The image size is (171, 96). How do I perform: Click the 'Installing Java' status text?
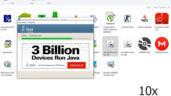pos(35,35)
